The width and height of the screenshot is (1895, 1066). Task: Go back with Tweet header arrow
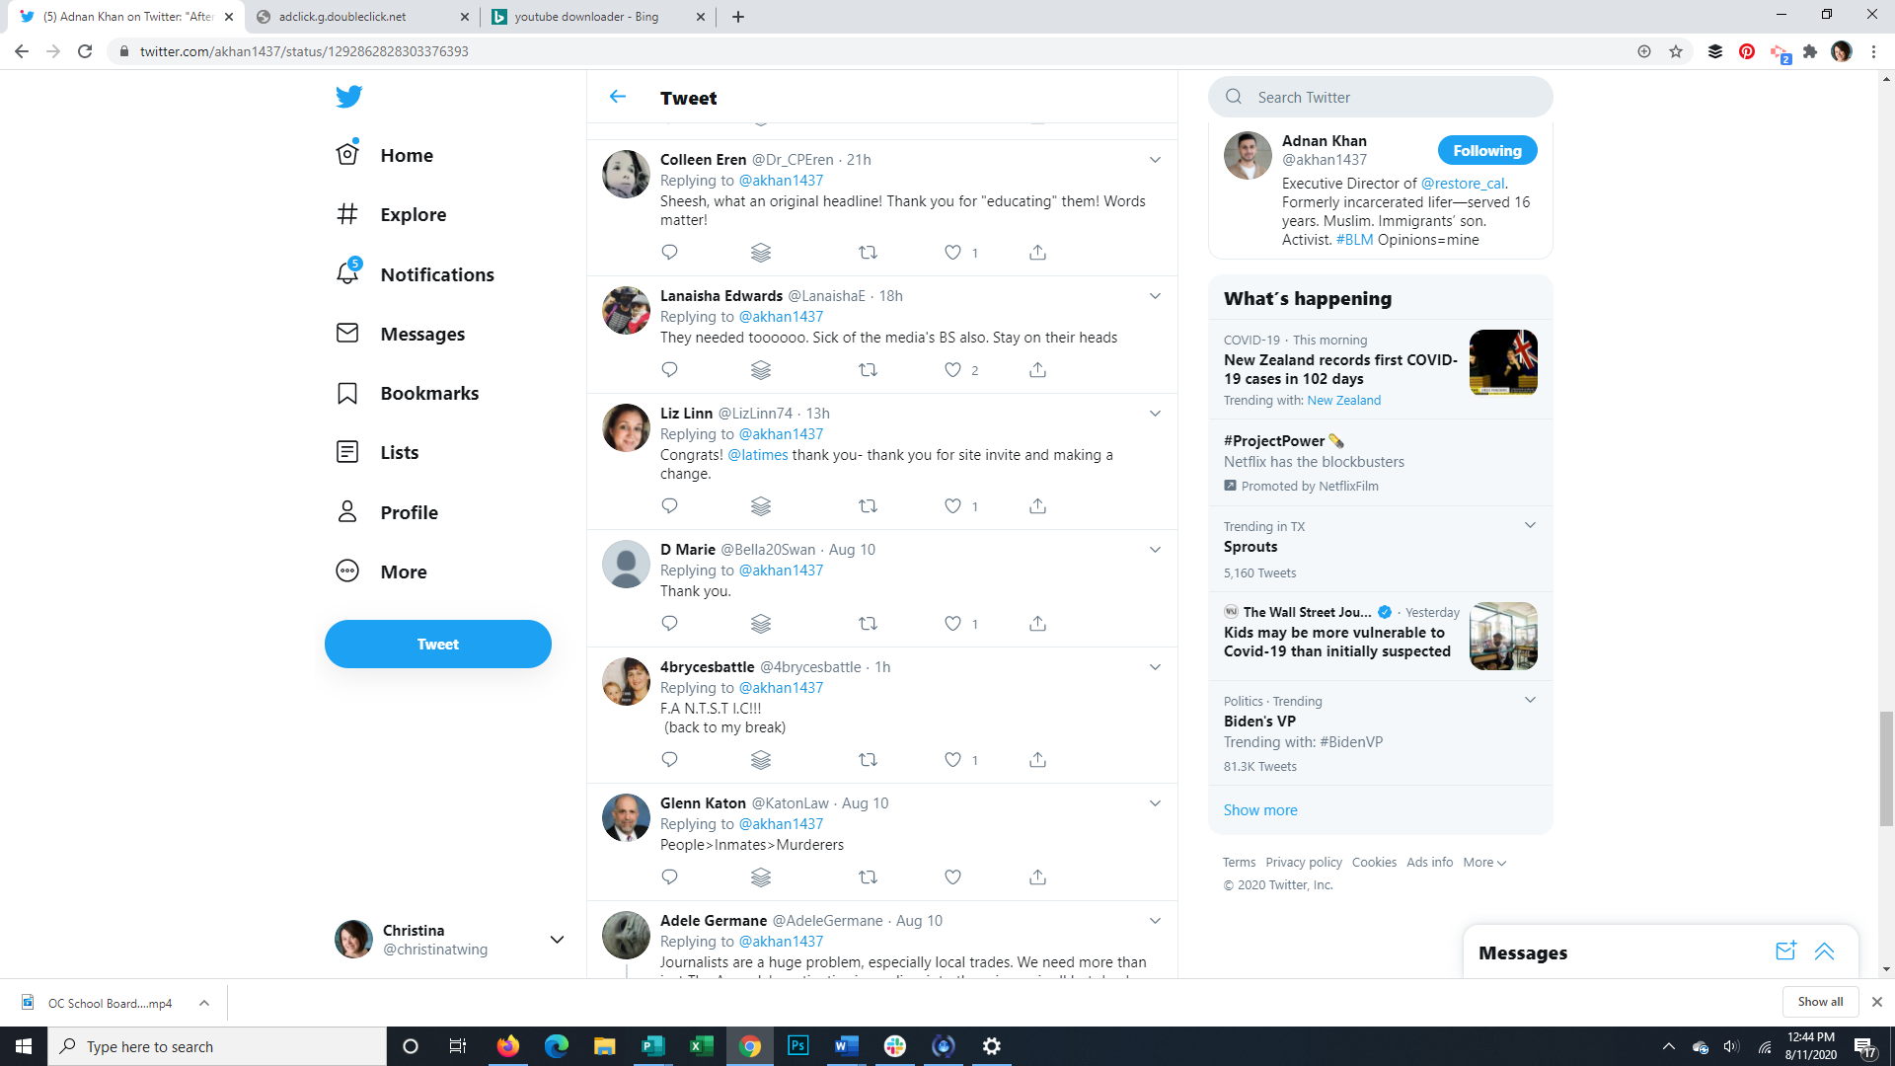[618, 97]
